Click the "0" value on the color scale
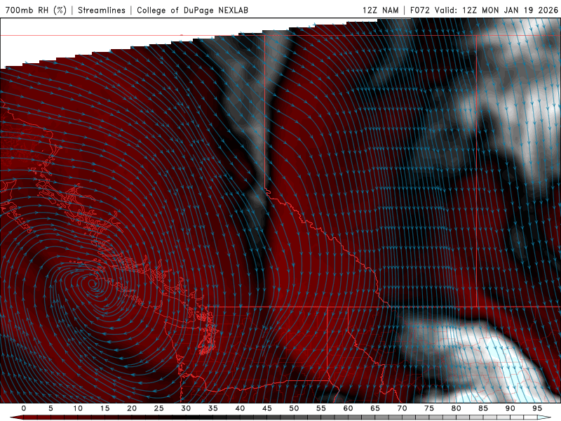The height and width of the screenshot is (421, 561). coord(24,408)
